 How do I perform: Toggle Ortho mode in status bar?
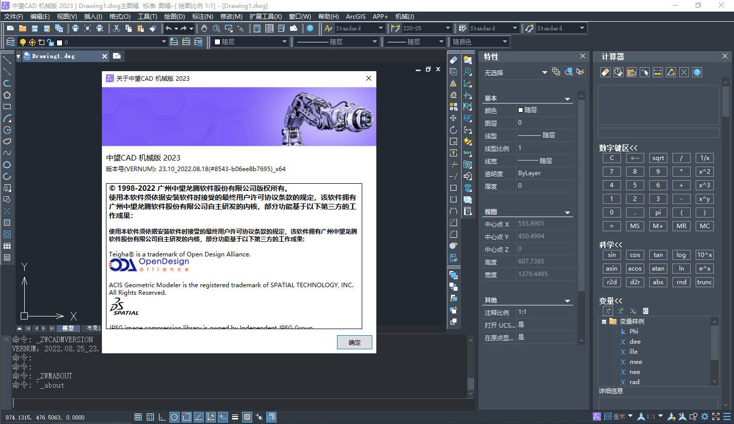click(162, 417)
